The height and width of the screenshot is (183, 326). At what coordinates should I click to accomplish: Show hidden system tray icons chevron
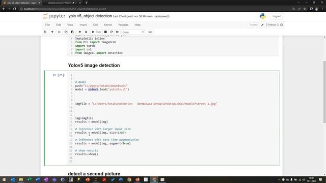click(279, 179)
